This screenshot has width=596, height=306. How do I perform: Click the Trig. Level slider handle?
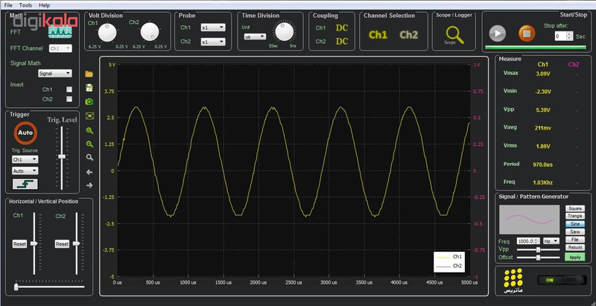click(x=63, y=156)
